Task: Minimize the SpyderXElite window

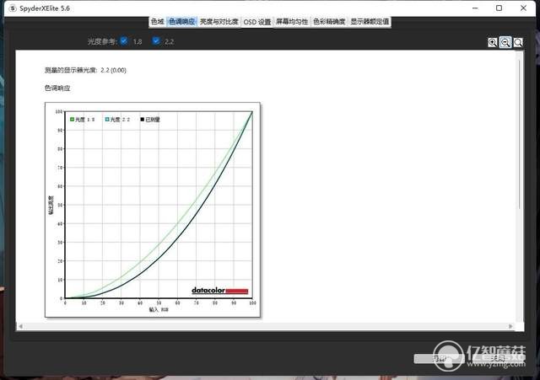Action: tap(475, 8)
